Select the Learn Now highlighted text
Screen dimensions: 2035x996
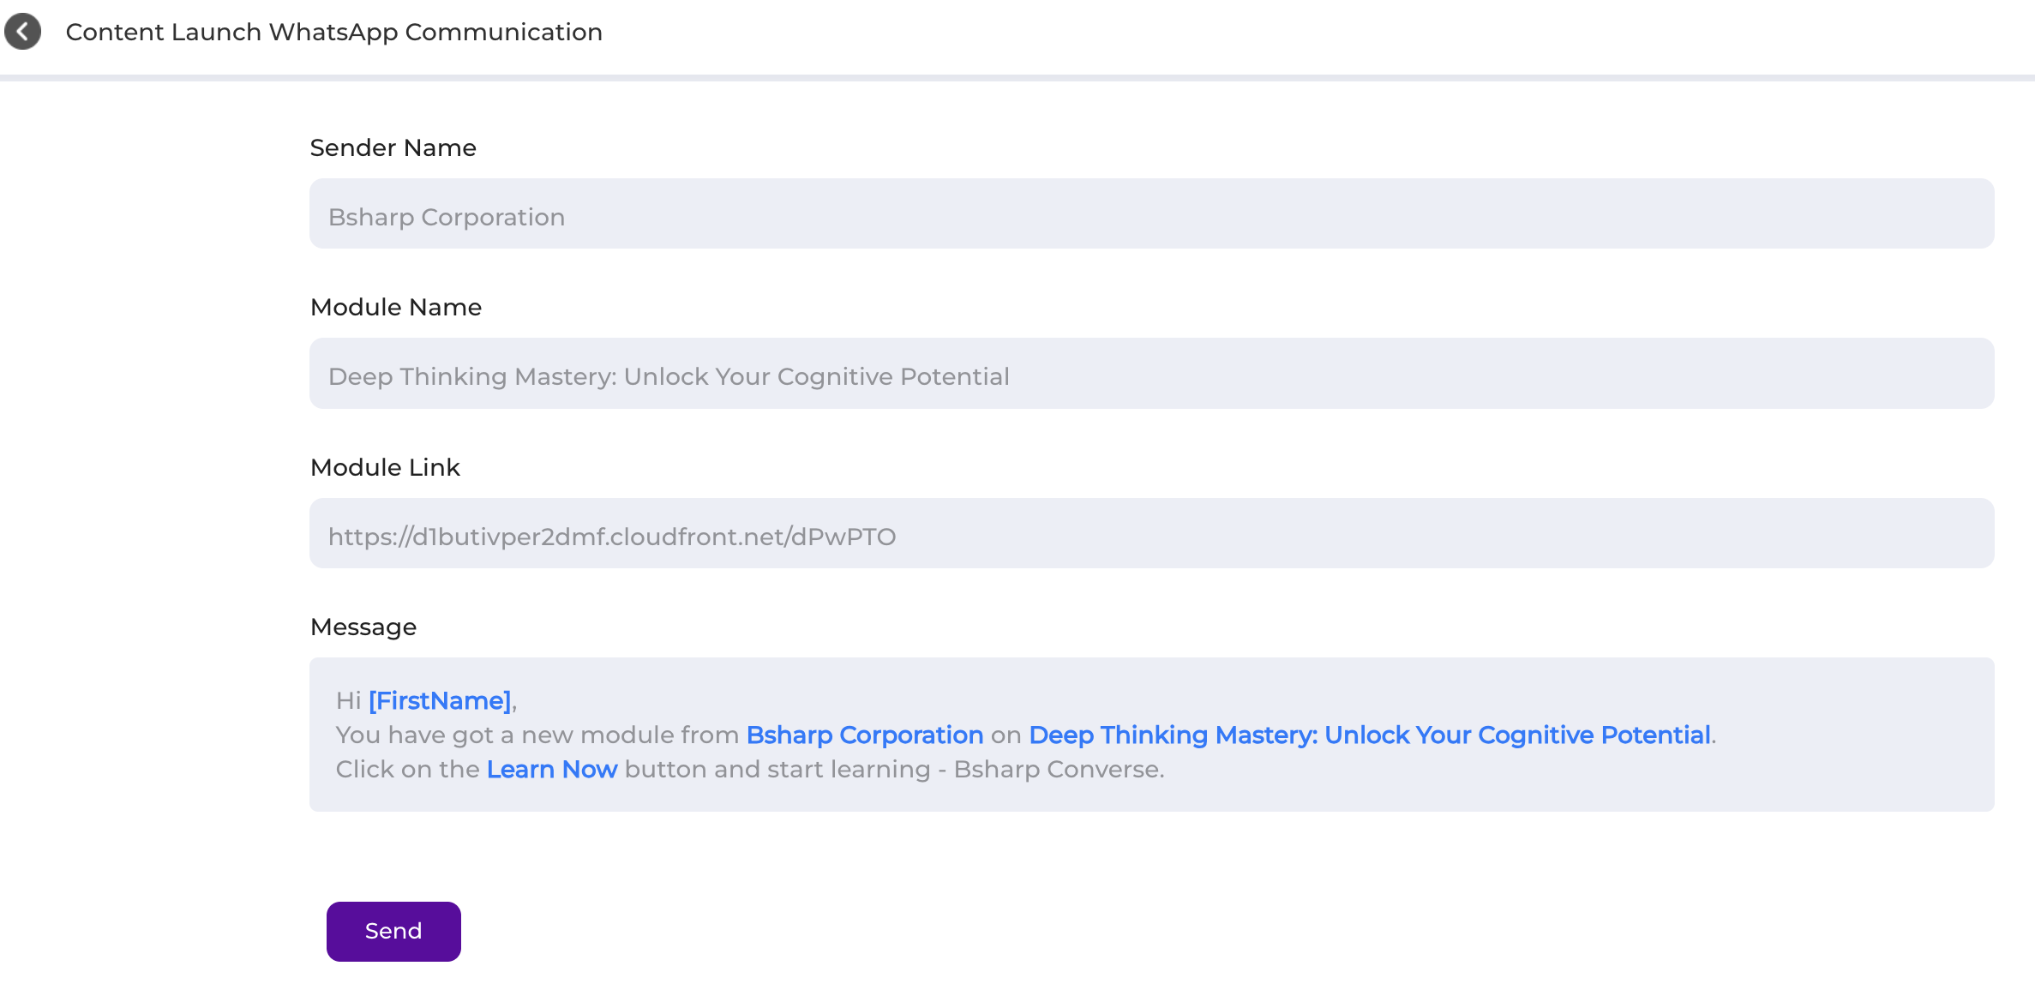(x=552, y=770)
